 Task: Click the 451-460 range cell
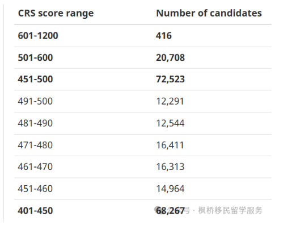coord(35,189)
